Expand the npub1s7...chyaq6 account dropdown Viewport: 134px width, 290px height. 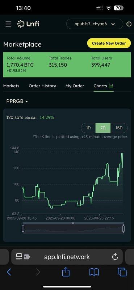[95, 24]
